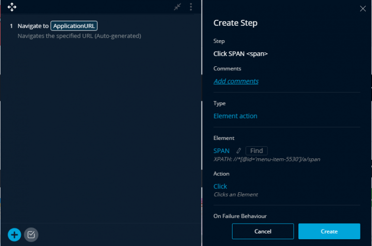Image resolution: width=372 pixels, height=246 pixels.
Task: Click the checkmark validation icon button
Action: pyautogui.click(x=31, y=235)
